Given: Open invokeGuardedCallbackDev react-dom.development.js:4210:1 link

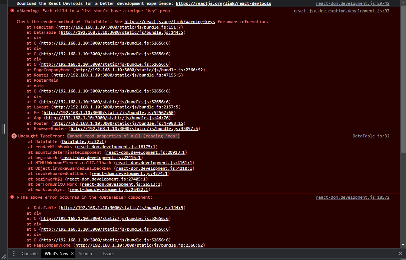Looking at the screenshot, I should [154, 168].
